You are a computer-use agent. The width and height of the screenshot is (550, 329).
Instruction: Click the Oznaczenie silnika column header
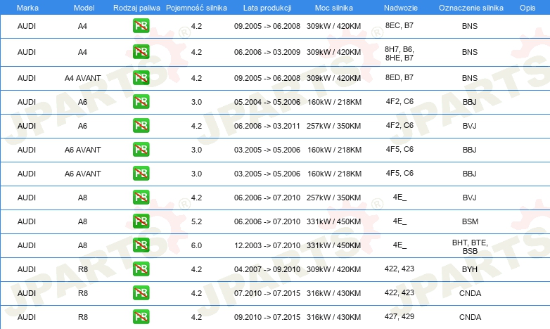(471, 8)
